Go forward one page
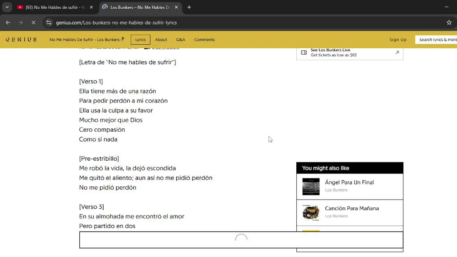This screenshot has height=257, width=457. [21, 22]
